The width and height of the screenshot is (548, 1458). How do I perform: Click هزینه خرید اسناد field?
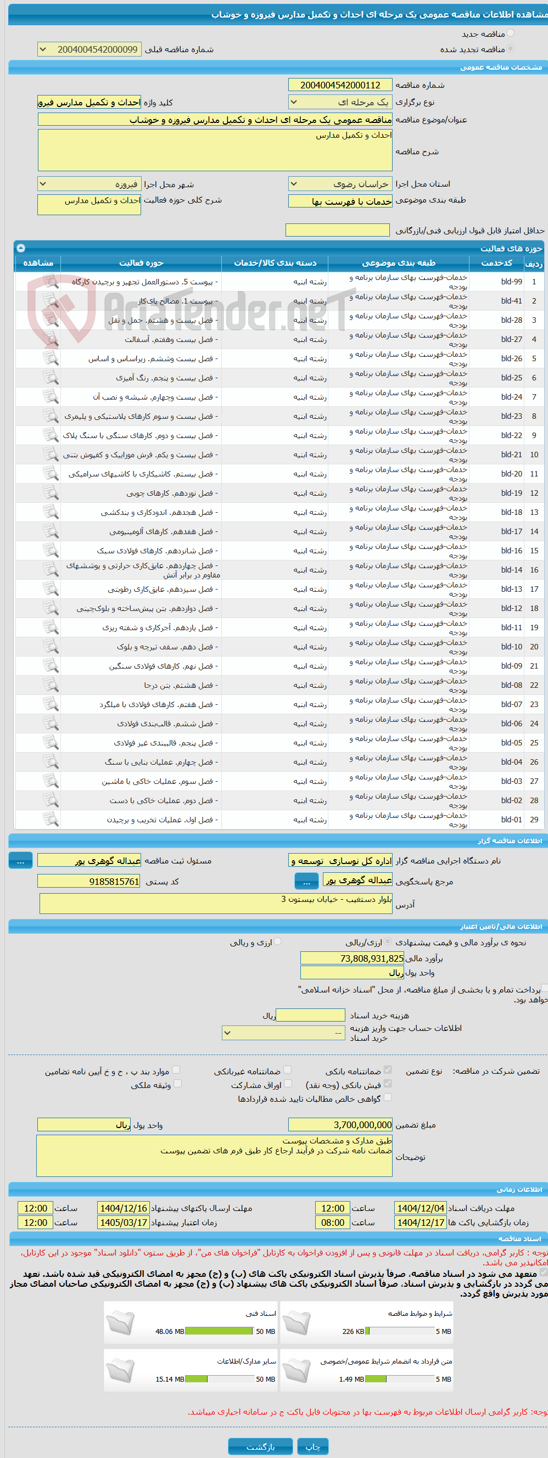310,1016
